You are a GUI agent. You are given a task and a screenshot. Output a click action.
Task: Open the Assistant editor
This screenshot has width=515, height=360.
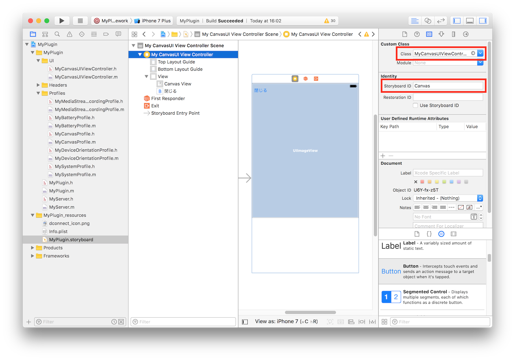coord(428,21)
